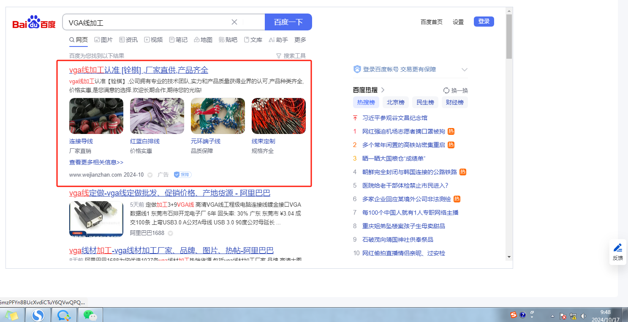The width and height of the screenshot is (628, 322).
Task: Click the network tray icon
Action: point(573,316)
